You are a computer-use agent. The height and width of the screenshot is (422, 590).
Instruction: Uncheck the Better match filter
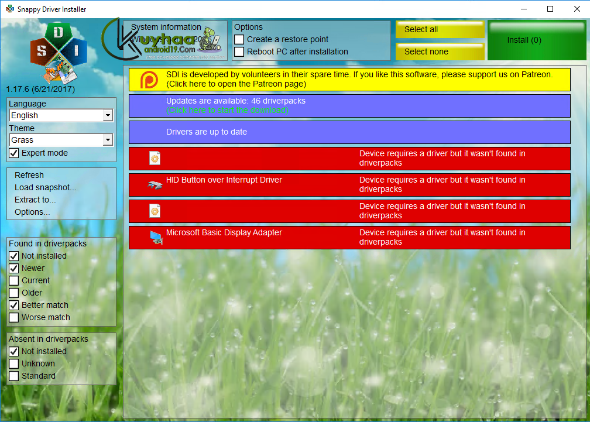point(14,305)
